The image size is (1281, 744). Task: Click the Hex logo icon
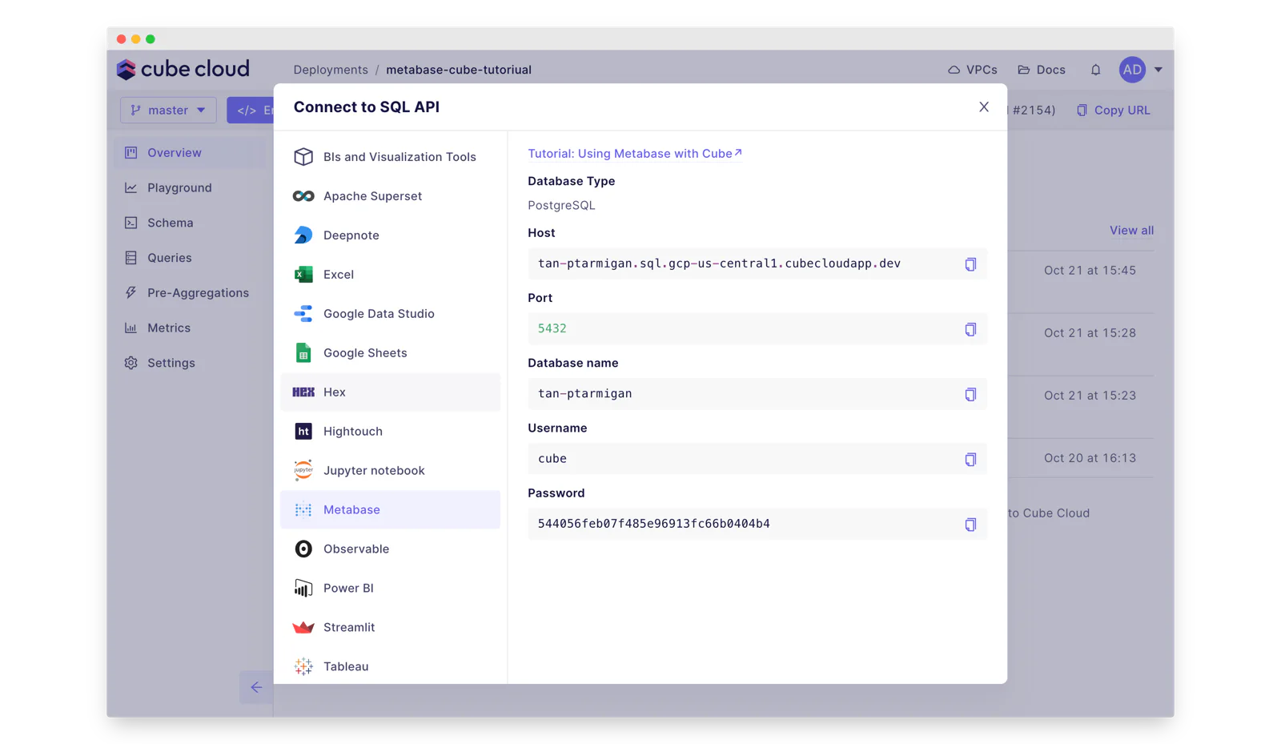click(x=303, y=392)
